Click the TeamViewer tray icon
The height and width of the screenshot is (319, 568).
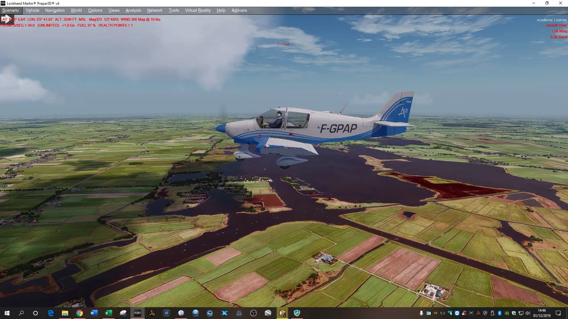coord(457,313)
